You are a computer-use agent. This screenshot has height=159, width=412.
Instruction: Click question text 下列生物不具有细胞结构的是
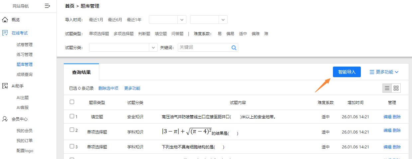(x=193, y=147)
